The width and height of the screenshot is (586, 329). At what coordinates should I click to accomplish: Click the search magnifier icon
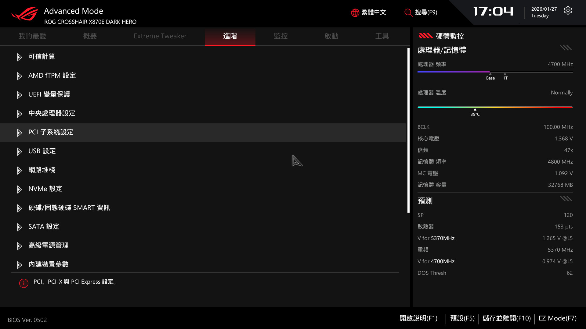point(408,12)
